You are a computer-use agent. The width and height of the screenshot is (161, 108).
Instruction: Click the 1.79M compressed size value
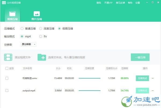112,91
